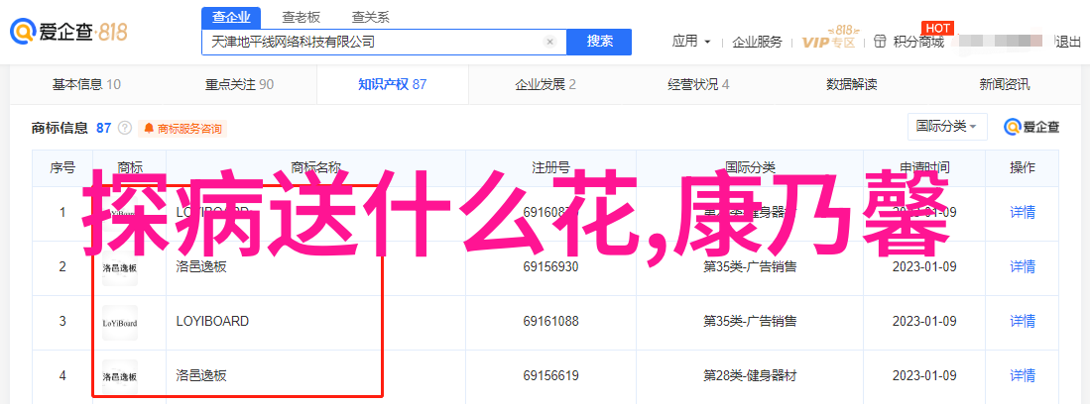Image resolution: width=1090 pixels, height=404 pixels.
Task: Open 详情 for registration 69161088
Action: point(1023,322)
